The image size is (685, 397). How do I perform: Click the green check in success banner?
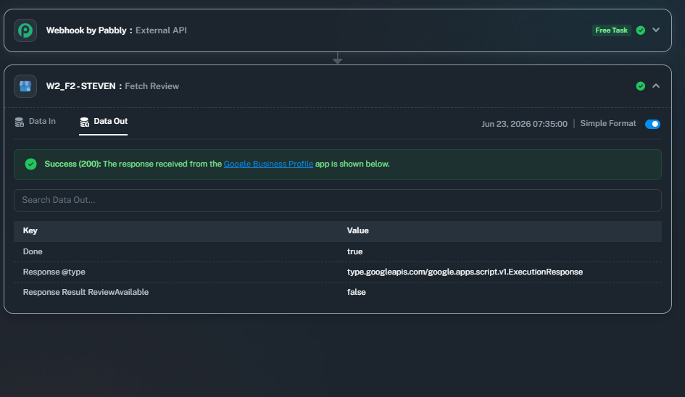[30, 164]
